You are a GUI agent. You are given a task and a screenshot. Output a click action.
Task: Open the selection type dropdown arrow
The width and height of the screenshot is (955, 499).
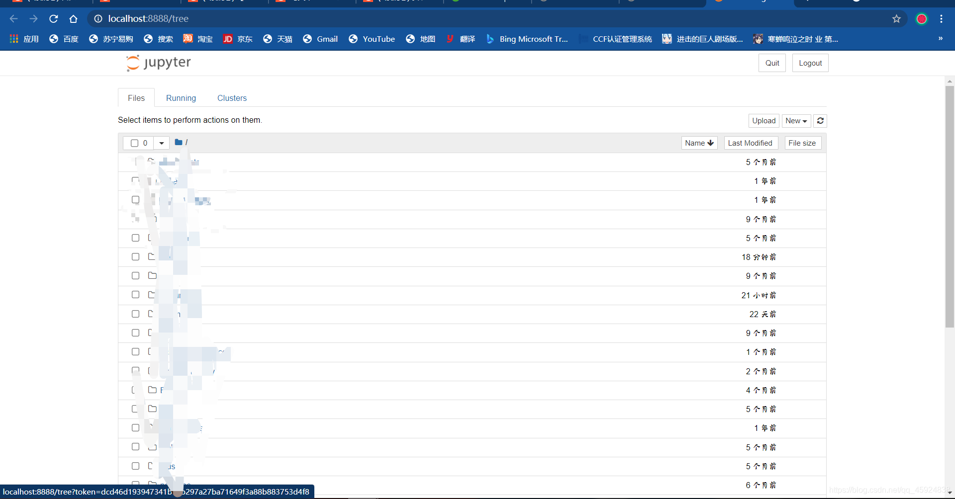click(x=162, y=143)
